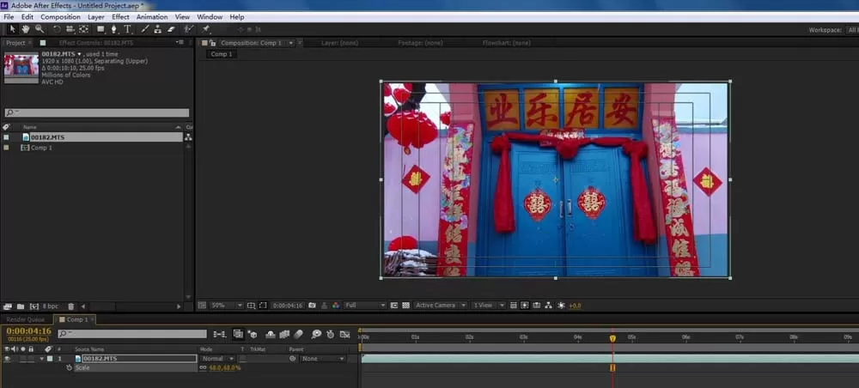This screenshot has height=388, width=859.
Task: Select the Eraser tool
Action: coord(170,29)
